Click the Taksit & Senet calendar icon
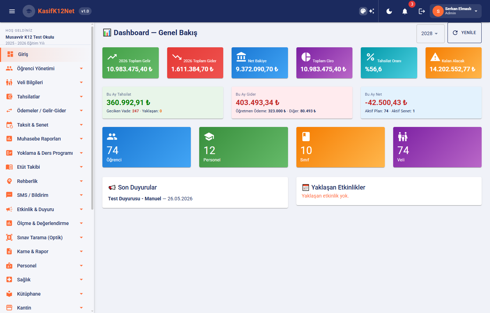Screen dimensions: 490x313 tap(9, 125)
